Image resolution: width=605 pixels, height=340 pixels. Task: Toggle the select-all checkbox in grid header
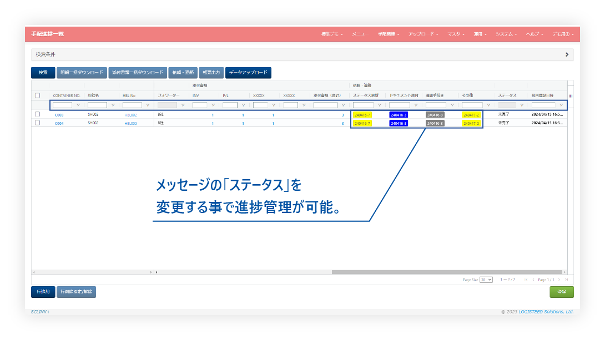coord(38,95)
